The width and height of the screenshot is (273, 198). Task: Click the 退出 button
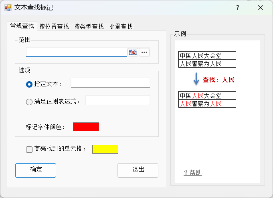[138, 170]
